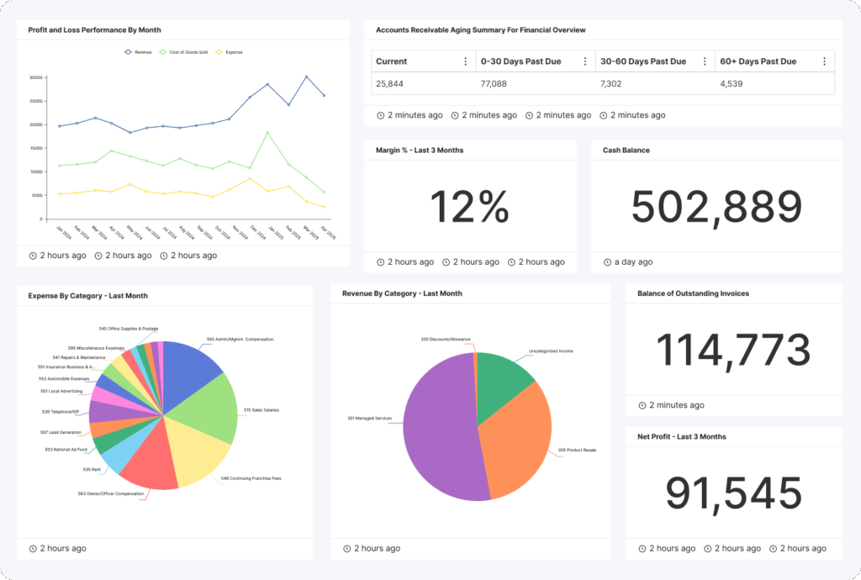861x580 pixels.
Task: Click the 114,773 outstanding invoices figure
Action: (x=733, y=350)
